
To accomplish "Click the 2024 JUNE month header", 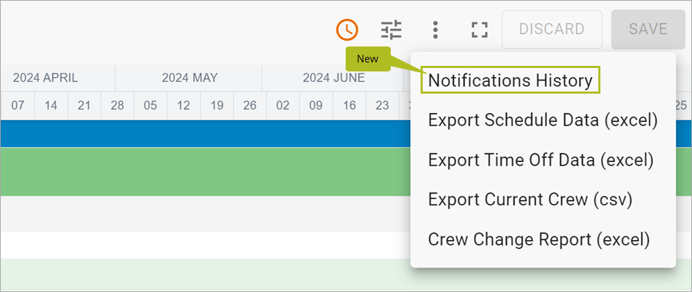I will [x=334, y=78].
